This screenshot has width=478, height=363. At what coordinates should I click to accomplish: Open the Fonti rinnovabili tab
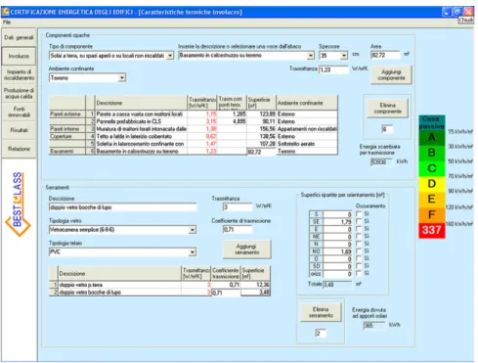pos(19,112)
